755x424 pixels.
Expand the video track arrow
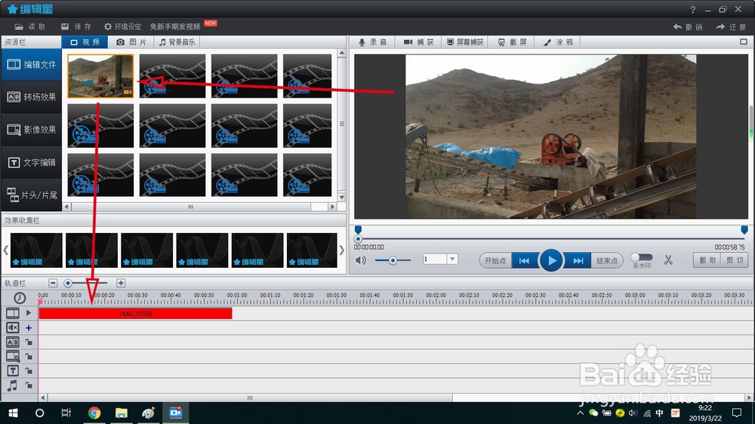(29, 313)
